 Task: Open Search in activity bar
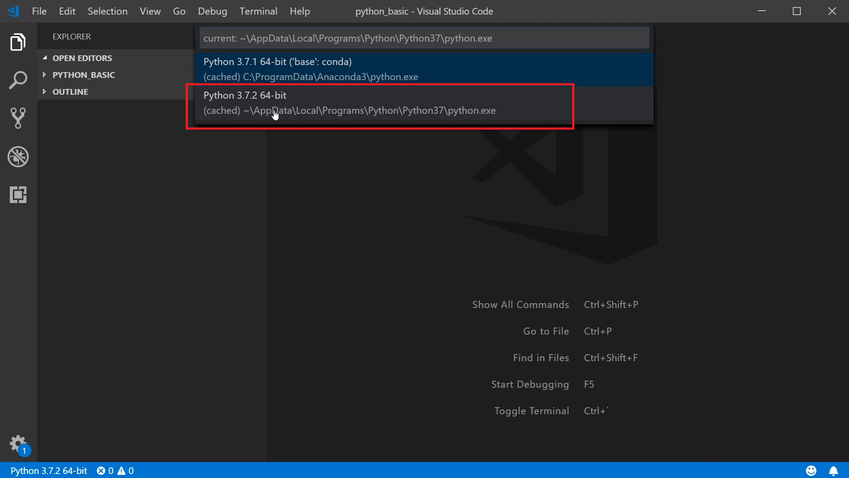(18, 81)
